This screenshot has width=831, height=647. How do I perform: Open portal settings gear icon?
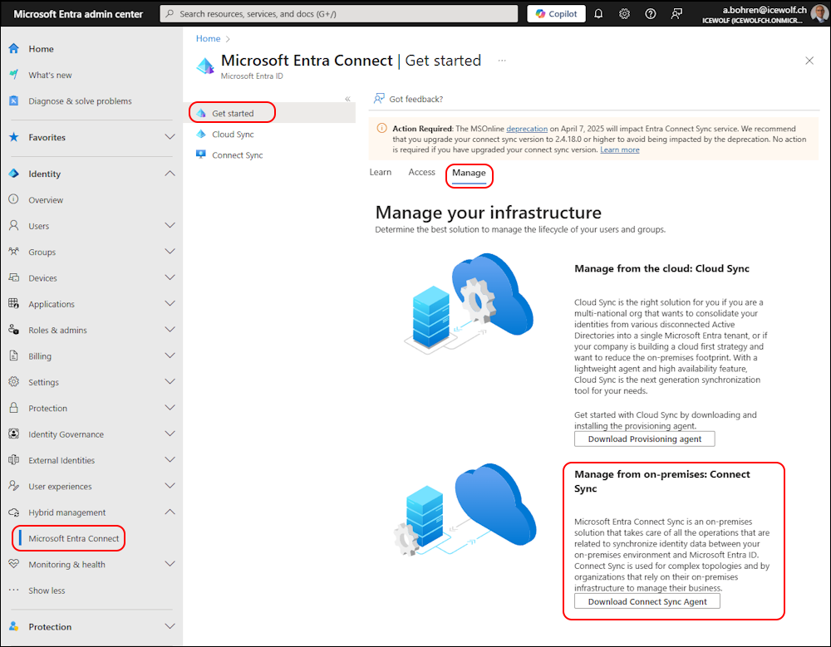(624, 14)
